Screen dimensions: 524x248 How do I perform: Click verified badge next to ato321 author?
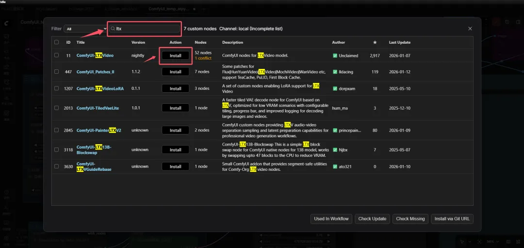pos(335,166)
